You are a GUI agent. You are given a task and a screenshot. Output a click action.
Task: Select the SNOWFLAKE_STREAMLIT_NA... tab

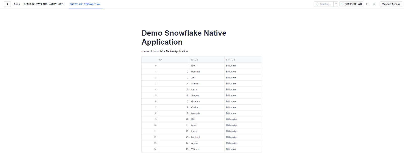point(85,4)
